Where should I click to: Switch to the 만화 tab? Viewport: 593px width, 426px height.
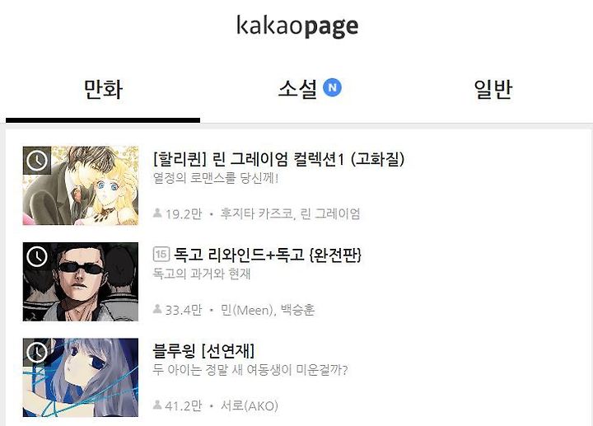(103, 90)
